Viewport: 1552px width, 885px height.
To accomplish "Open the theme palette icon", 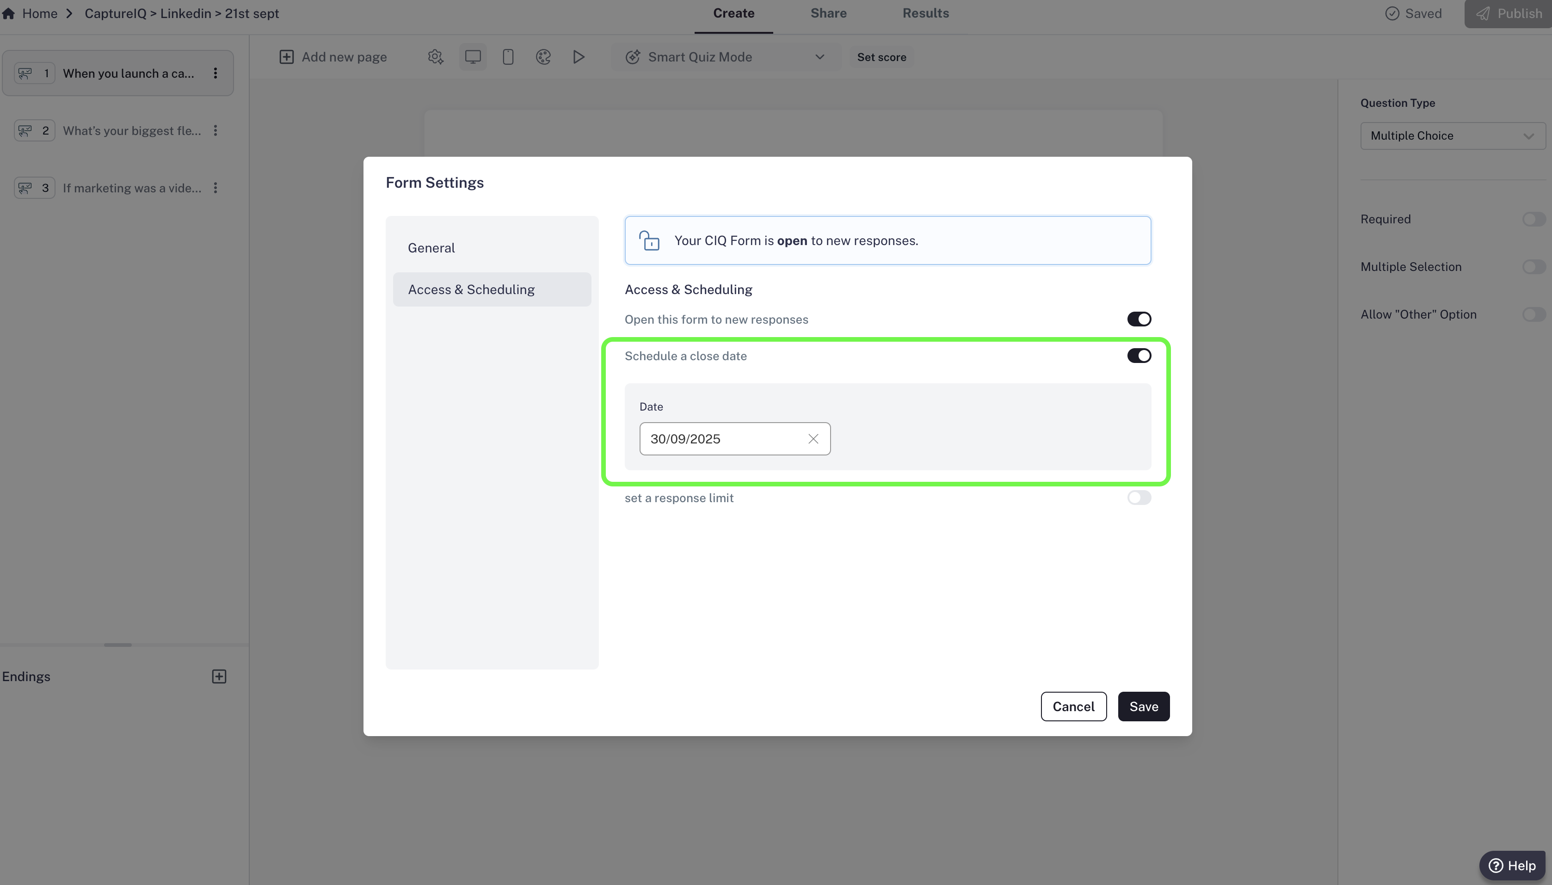I will 543,57.
